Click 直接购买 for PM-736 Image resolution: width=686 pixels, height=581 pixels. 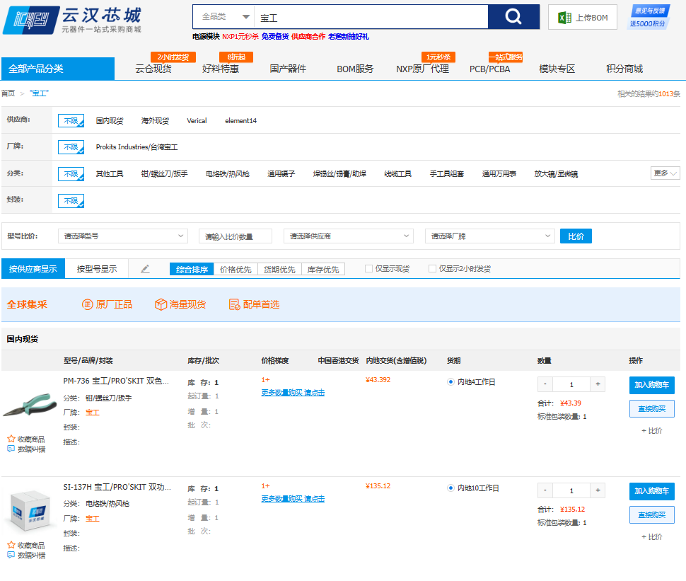click(652, 408)
